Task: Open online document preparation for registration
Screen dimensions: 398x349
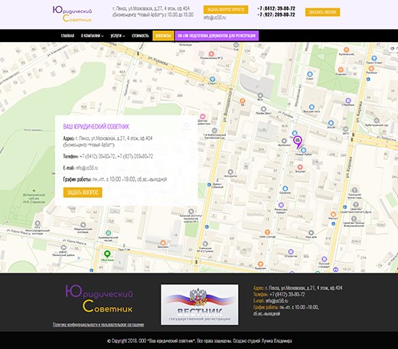Action: click(217, 36)
